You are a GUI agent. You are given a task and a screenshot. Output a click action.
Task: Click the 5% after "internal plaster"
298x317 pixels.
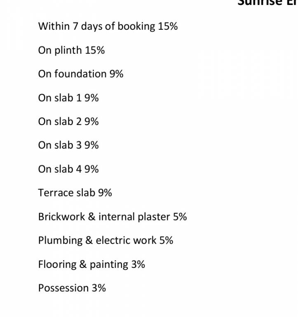click(x=180, y=217)
